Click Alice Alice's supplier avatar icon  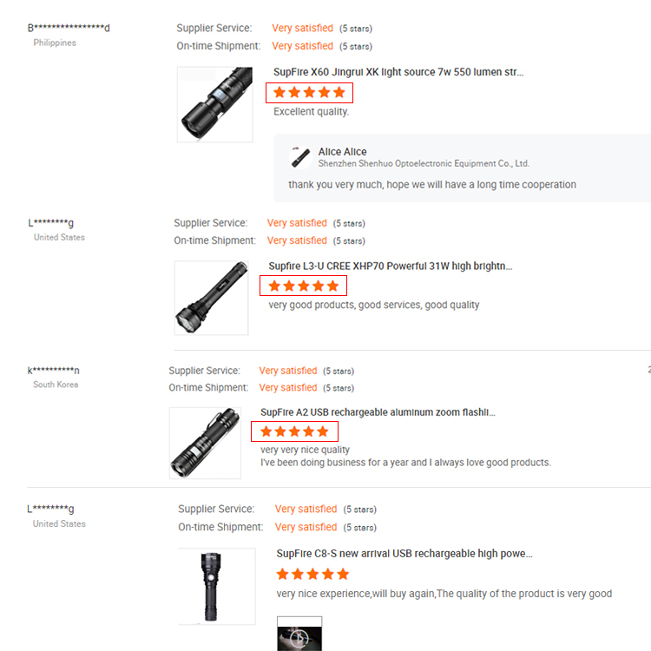300,157
